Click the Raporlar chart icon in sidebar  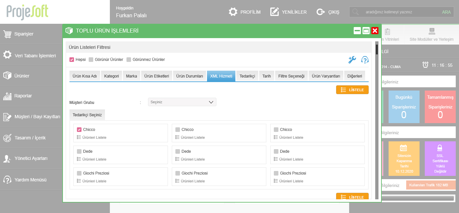pos(7,96)
